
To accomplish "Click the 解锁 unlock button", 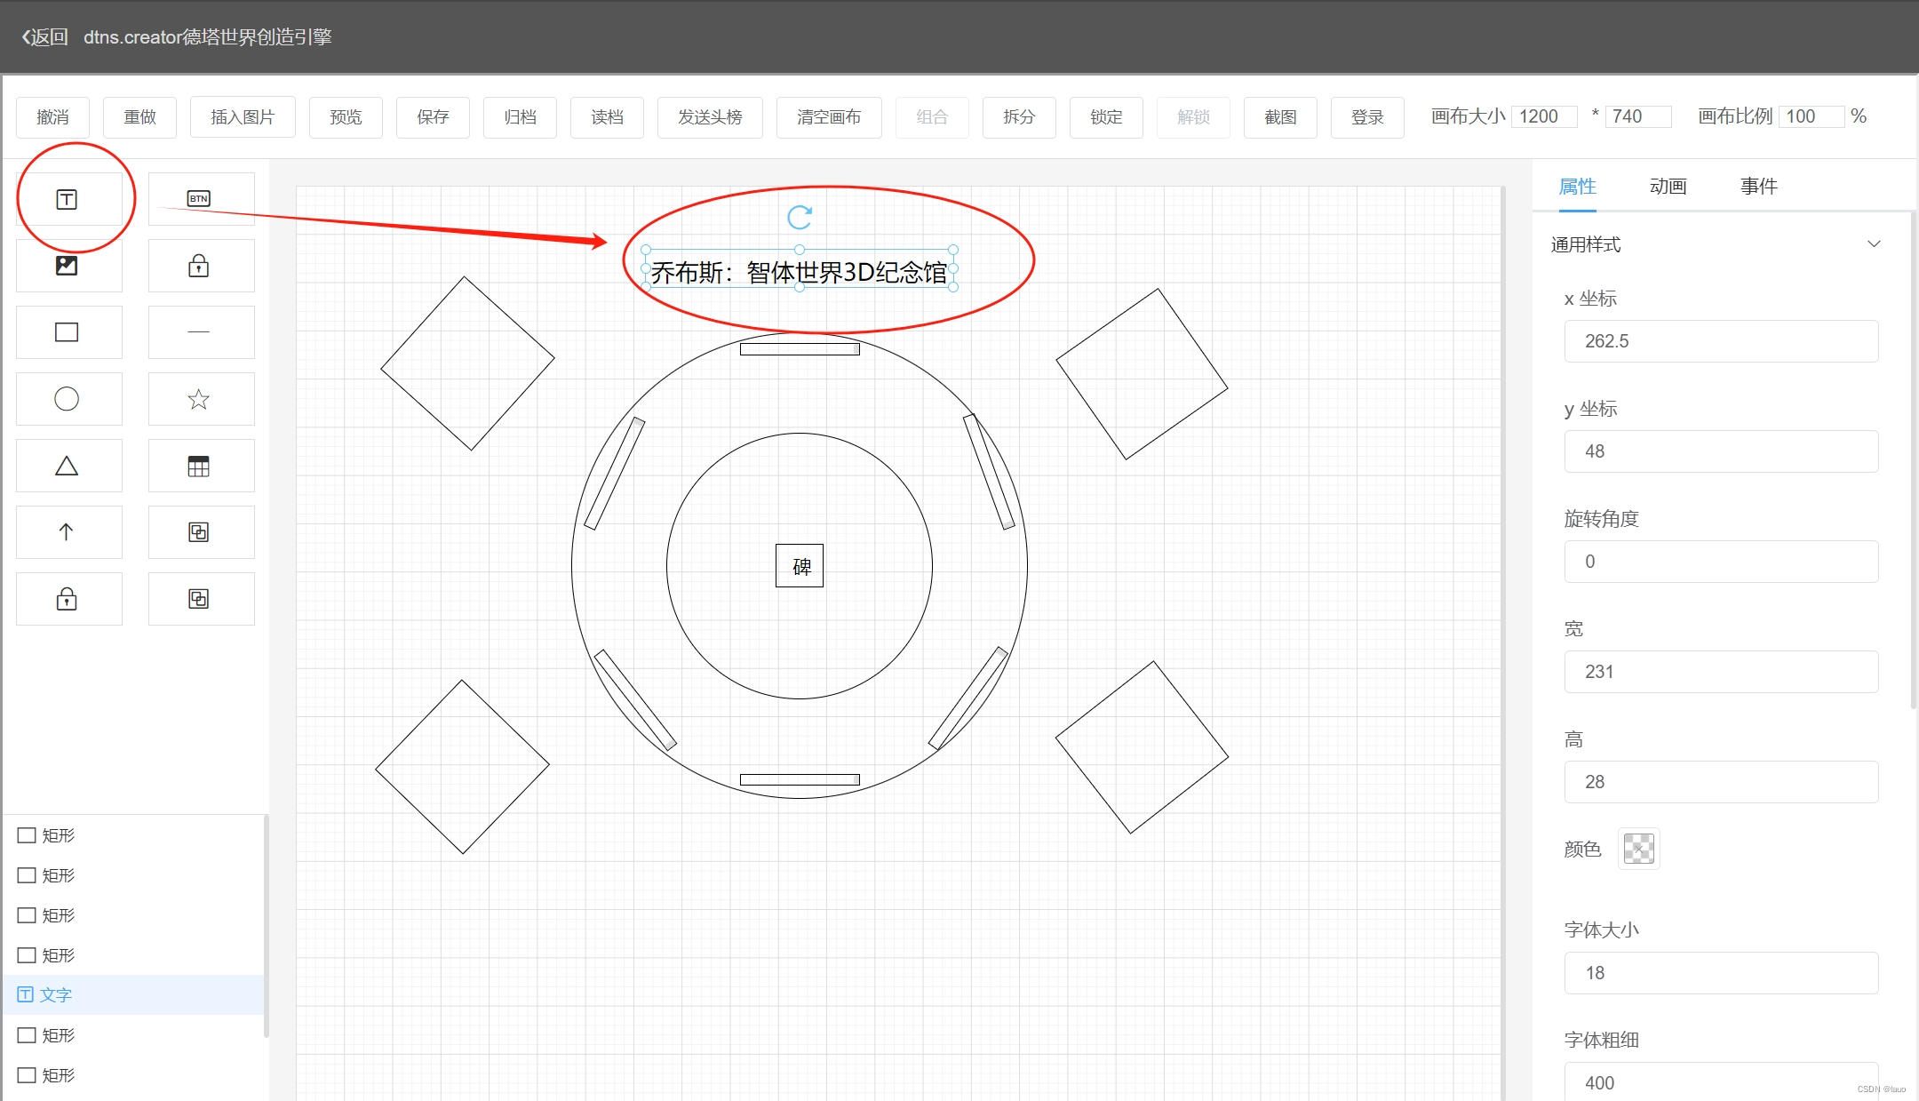I will [1194, 117].
